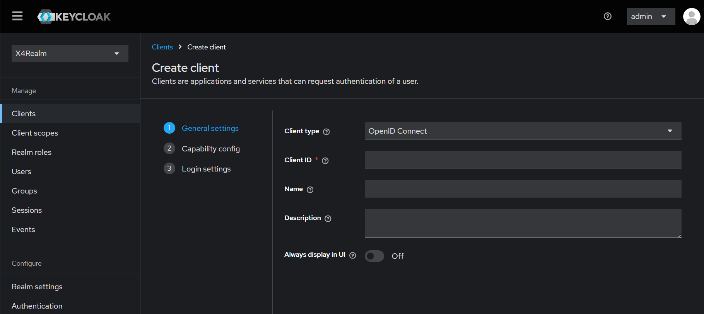Click the Client ID input field
The height and width of the screenshot is (314, 704).
tap(523, 160)
